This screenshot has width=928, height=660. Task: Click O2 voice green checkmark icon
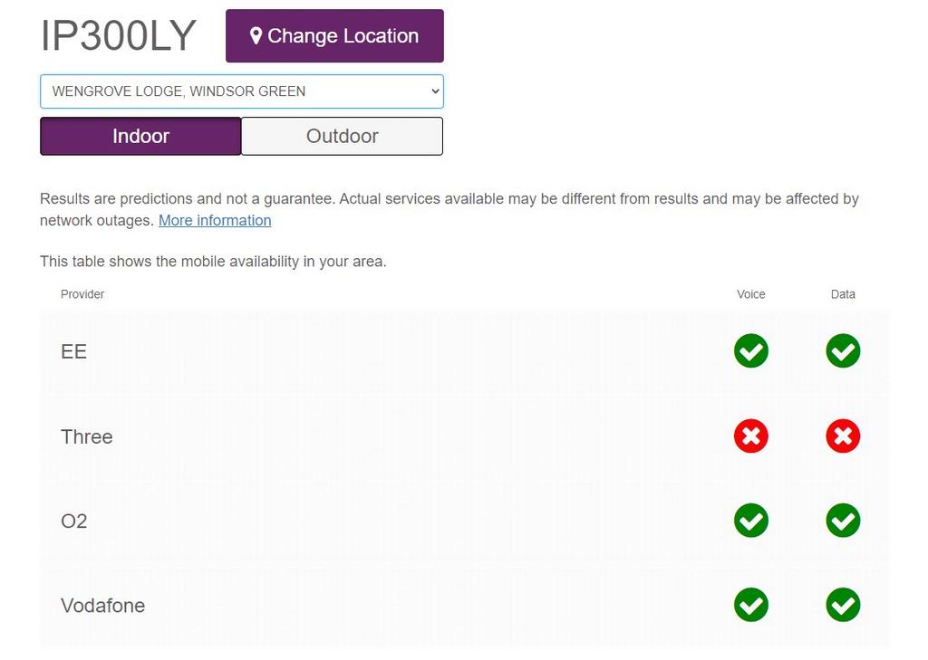pos(751,521)
